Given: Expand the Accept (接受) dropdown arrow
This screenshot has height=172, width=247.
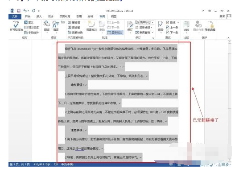Looking at the screenshot, I should tap(161, 33).
